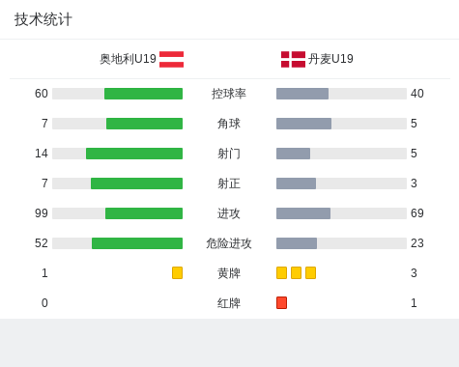The height and width of the screenshot is (367, 459).
Task: Click Denmark's gray 控球率 possession bar
Action: [x=302, y=94]
